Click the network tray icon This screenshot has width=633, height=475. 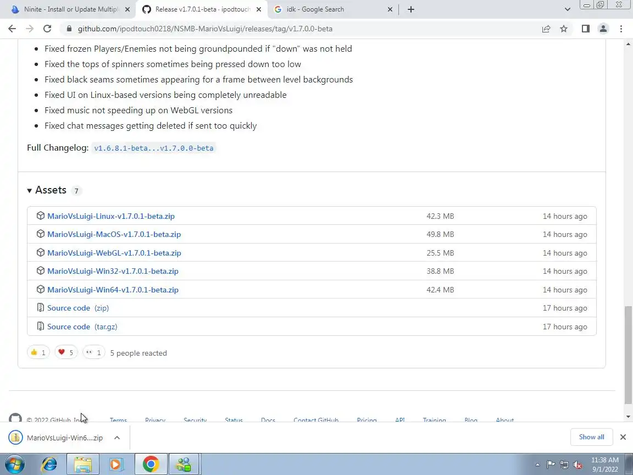pyautogui.click(x=564, y=465)
